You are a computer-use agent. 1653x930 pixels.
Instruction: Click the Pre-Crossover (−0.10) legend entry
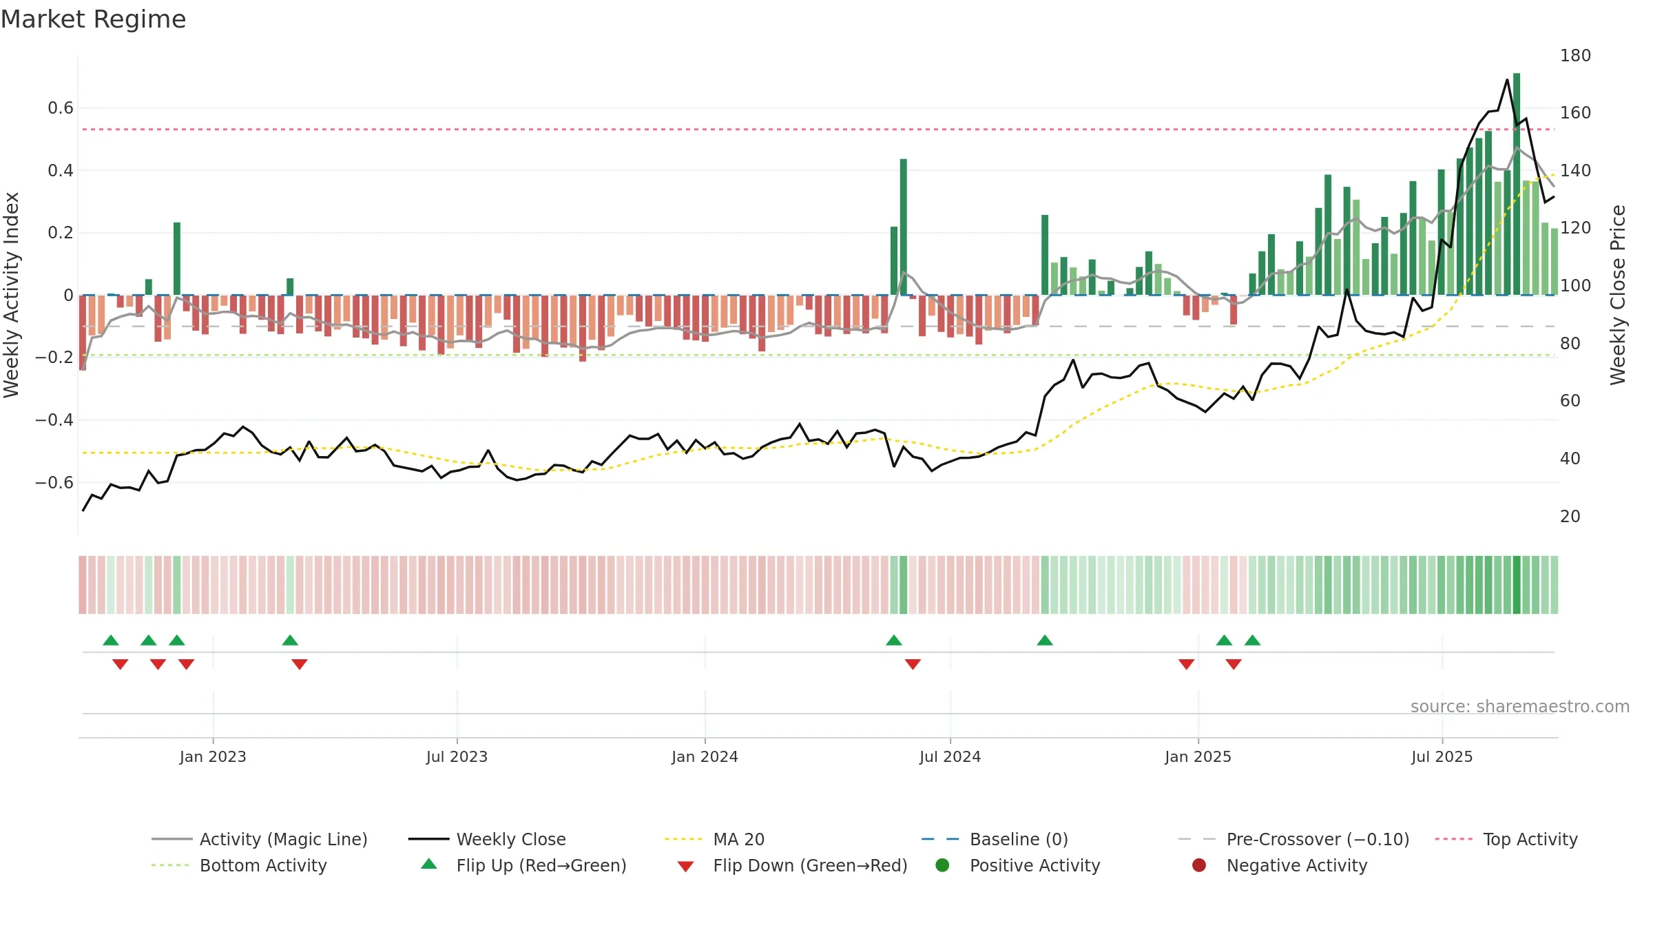1293,839
